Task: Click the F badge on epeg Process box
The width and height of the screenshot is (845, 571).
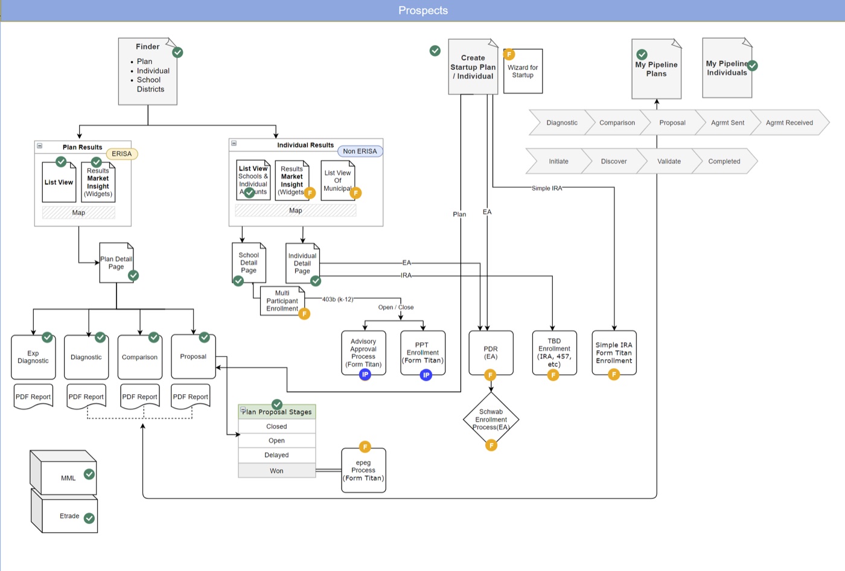Action: [x=365, y=447]
